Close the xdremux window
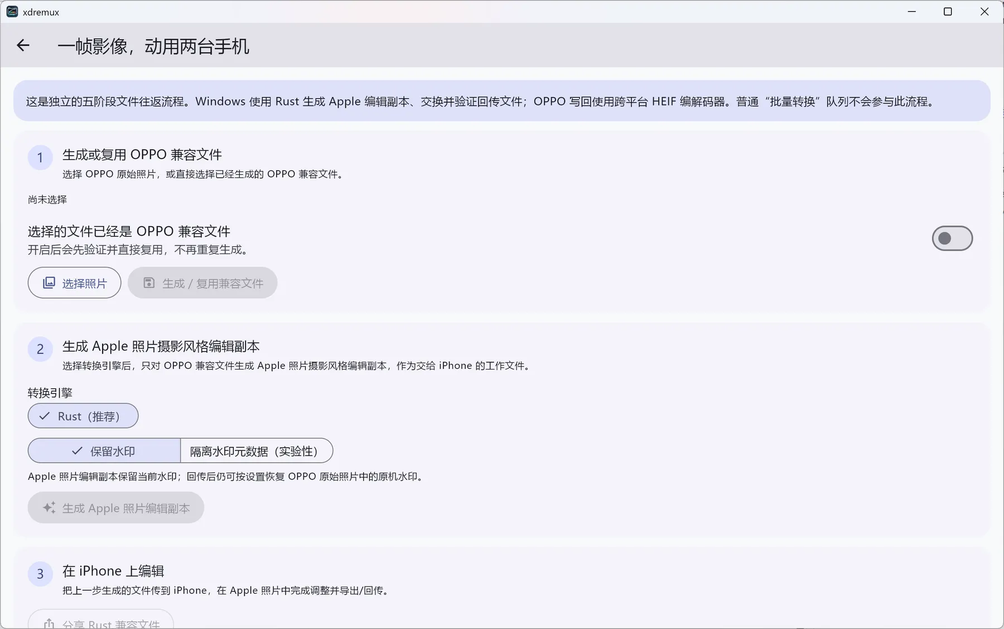1004x629 pixels. [984, 12]
